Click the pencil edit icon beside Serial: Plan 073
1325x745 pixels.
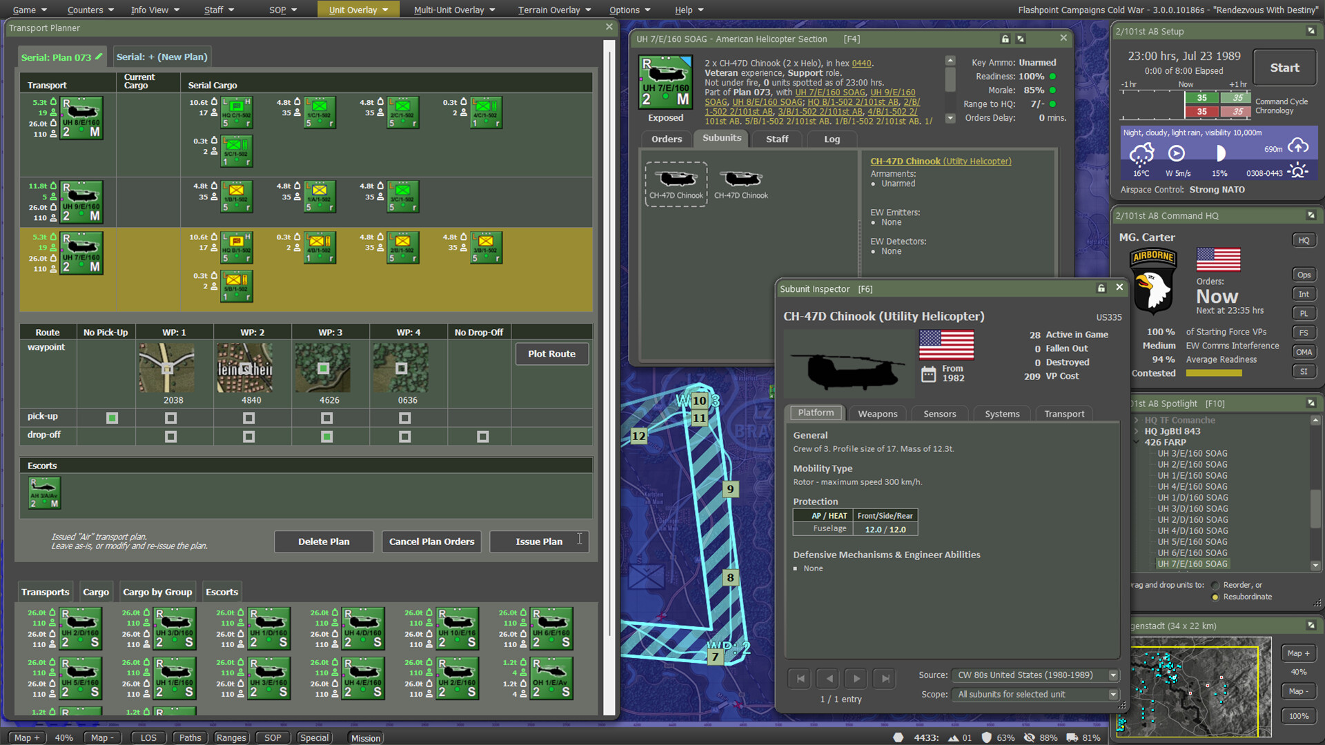(x=98, y=57)
